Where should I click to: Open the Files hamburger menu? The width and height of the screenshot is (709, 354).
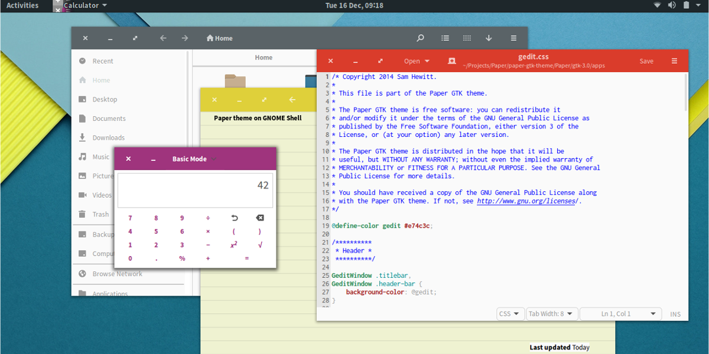tap(513, 38)
